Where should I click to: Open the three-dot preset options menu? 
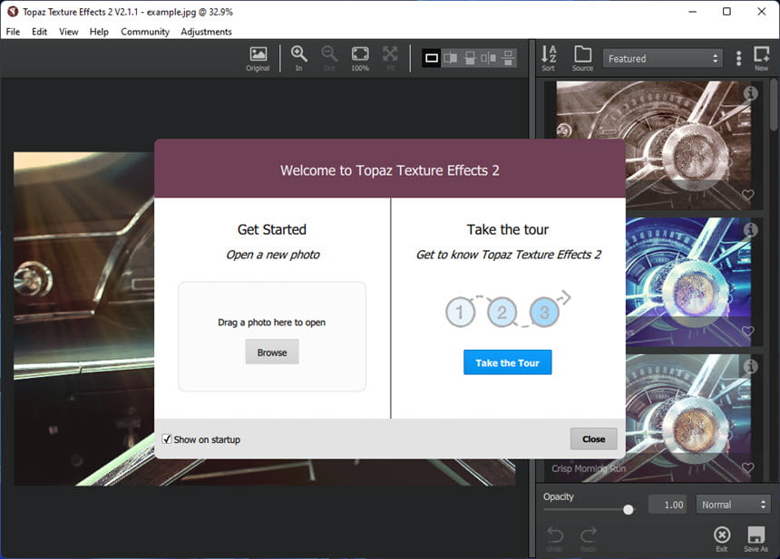click(738, 58)
